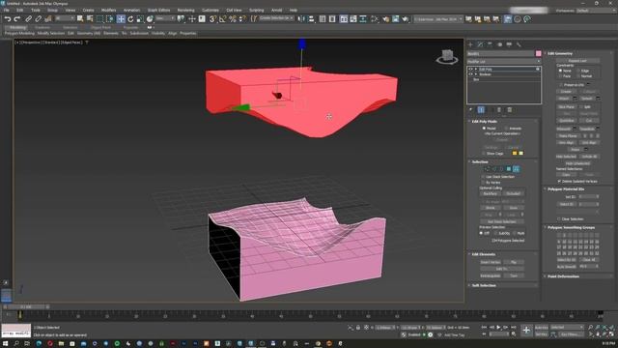The width and height of the screenshot is (618, 348).
Task: Open Windows Start menu
Action: pyautogui.click(x=6, y=344)
